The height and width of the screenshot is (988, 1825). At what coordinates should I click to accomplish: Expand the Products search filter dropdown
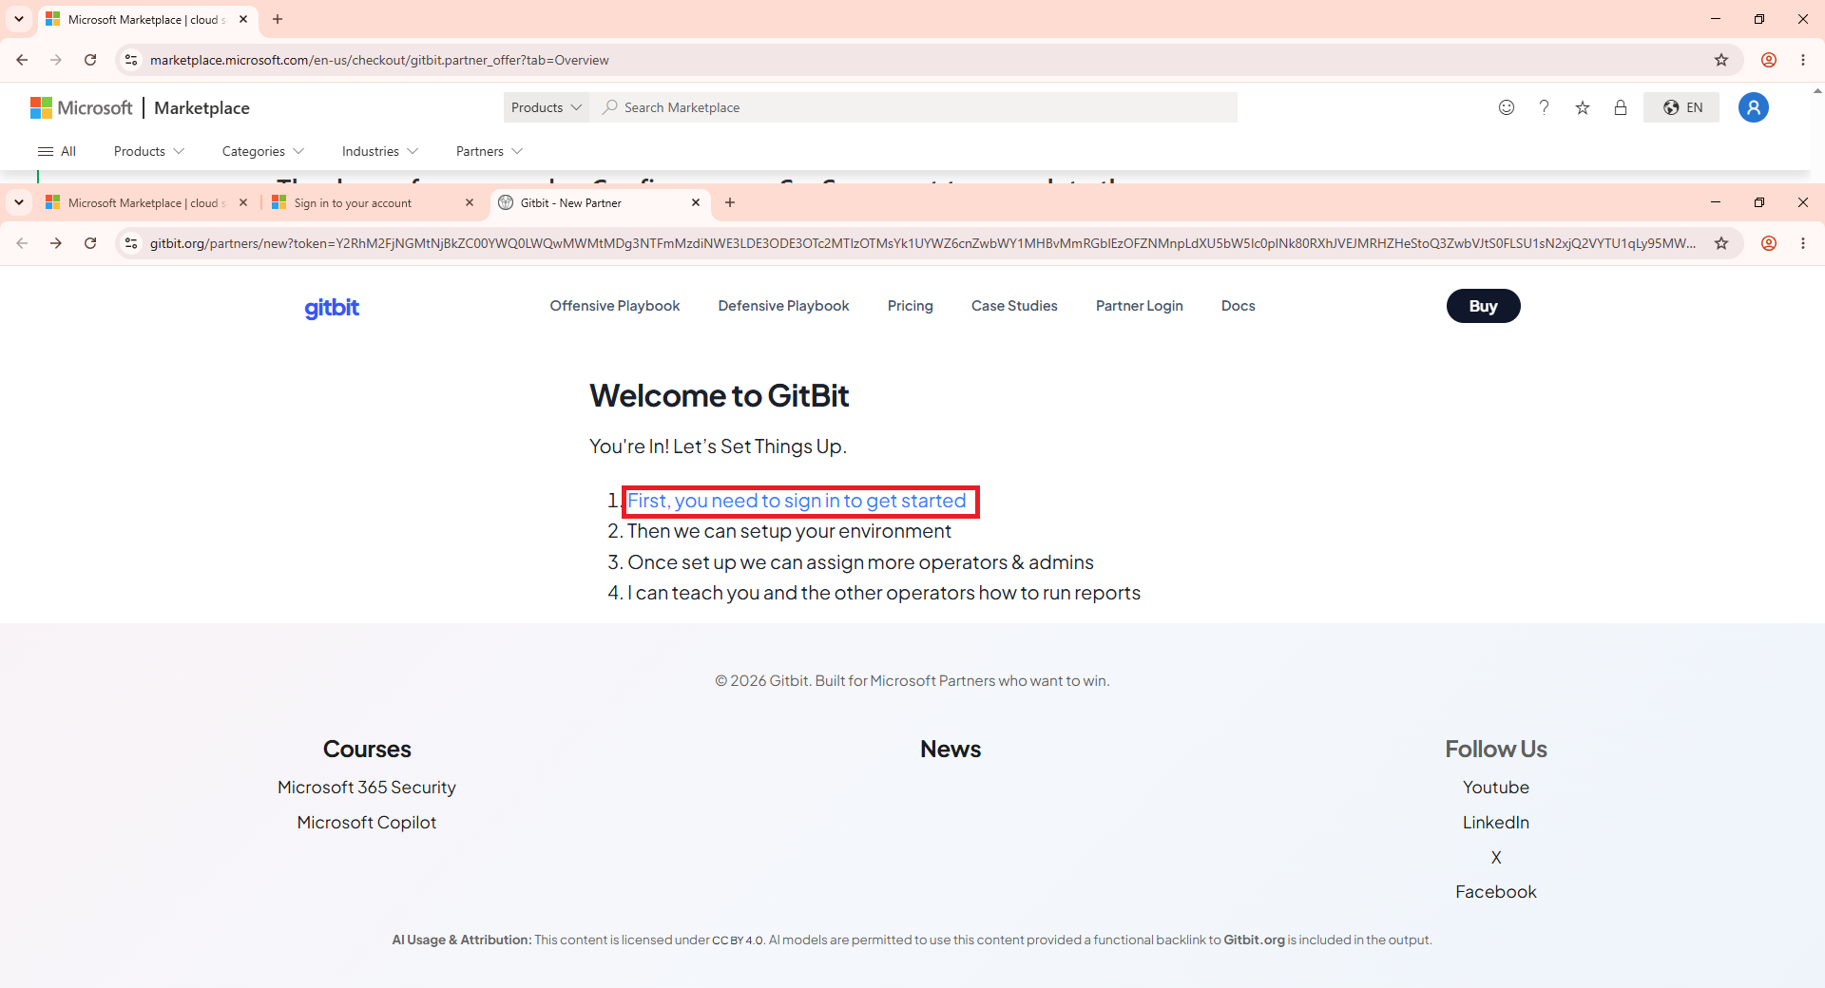(x=547, y=107)
